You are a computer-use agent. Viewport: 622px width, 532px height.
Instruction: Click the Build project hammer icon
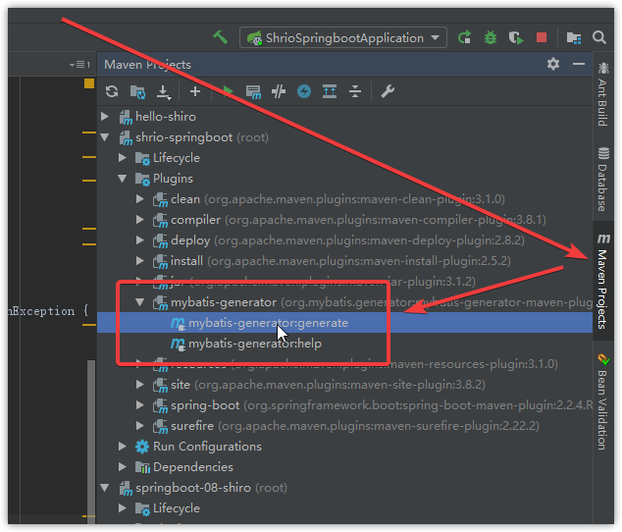pos(220,37)
